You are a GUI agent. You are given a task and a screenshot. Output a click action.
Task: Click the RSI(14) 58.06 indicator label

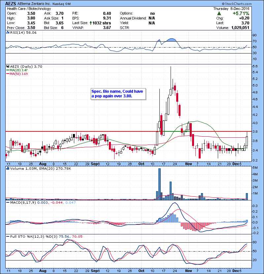[x=23, y=32]
